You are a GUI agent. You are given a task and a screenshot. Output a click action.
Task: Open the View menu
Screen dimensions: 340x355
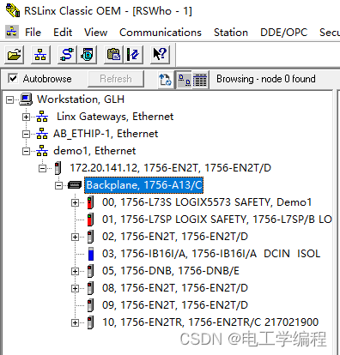[x=95, y=32]
